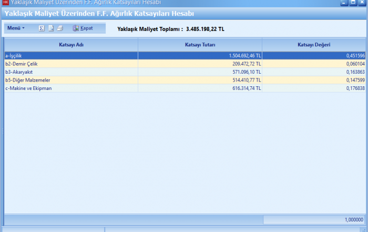Viewport: 368px width, 232px height.
Task: Click the Kapat button label
Action: tap(86, 28)
